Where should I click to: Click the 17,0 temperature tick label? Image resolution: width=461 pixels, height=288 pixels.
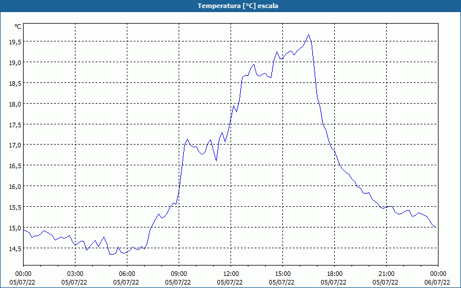[x=15, y=145]
